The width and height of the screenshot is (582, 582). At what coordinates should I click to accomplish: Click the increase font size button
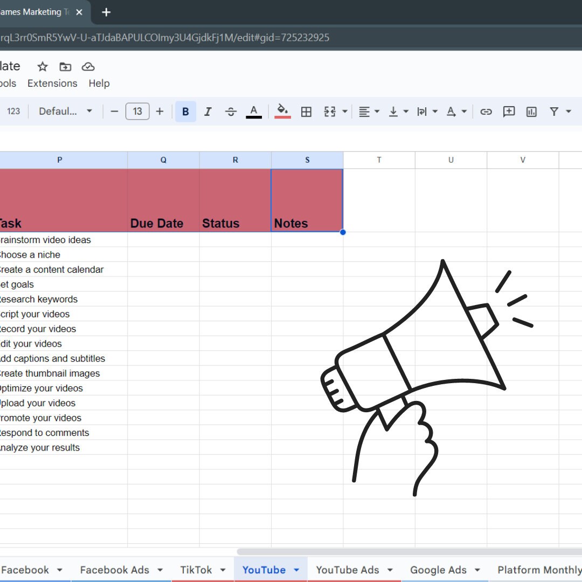(x=160, y=112)
